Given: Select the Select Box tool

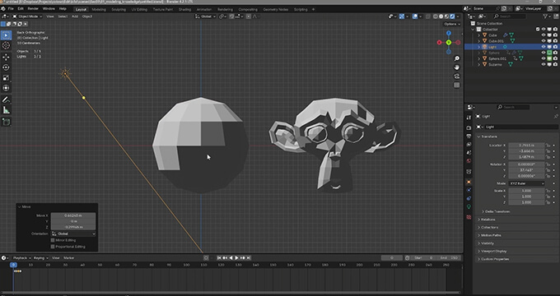Looking at the screenshot, I should (x=6, y=35).
